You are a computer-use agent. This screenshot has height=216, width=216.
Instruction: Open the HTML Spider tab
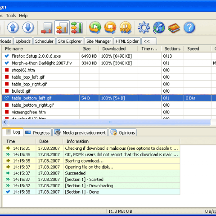[x=127, y=41]
